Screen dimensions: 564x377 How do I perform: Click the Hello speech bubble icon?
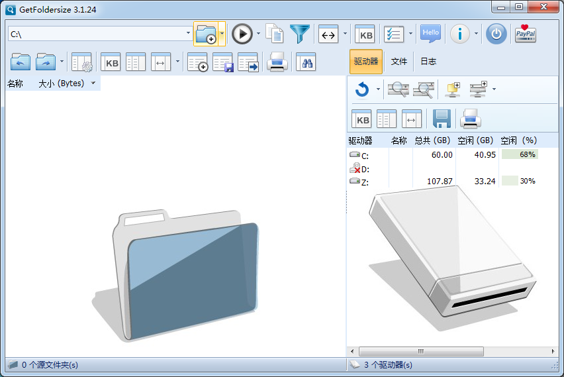click(430, 34)
